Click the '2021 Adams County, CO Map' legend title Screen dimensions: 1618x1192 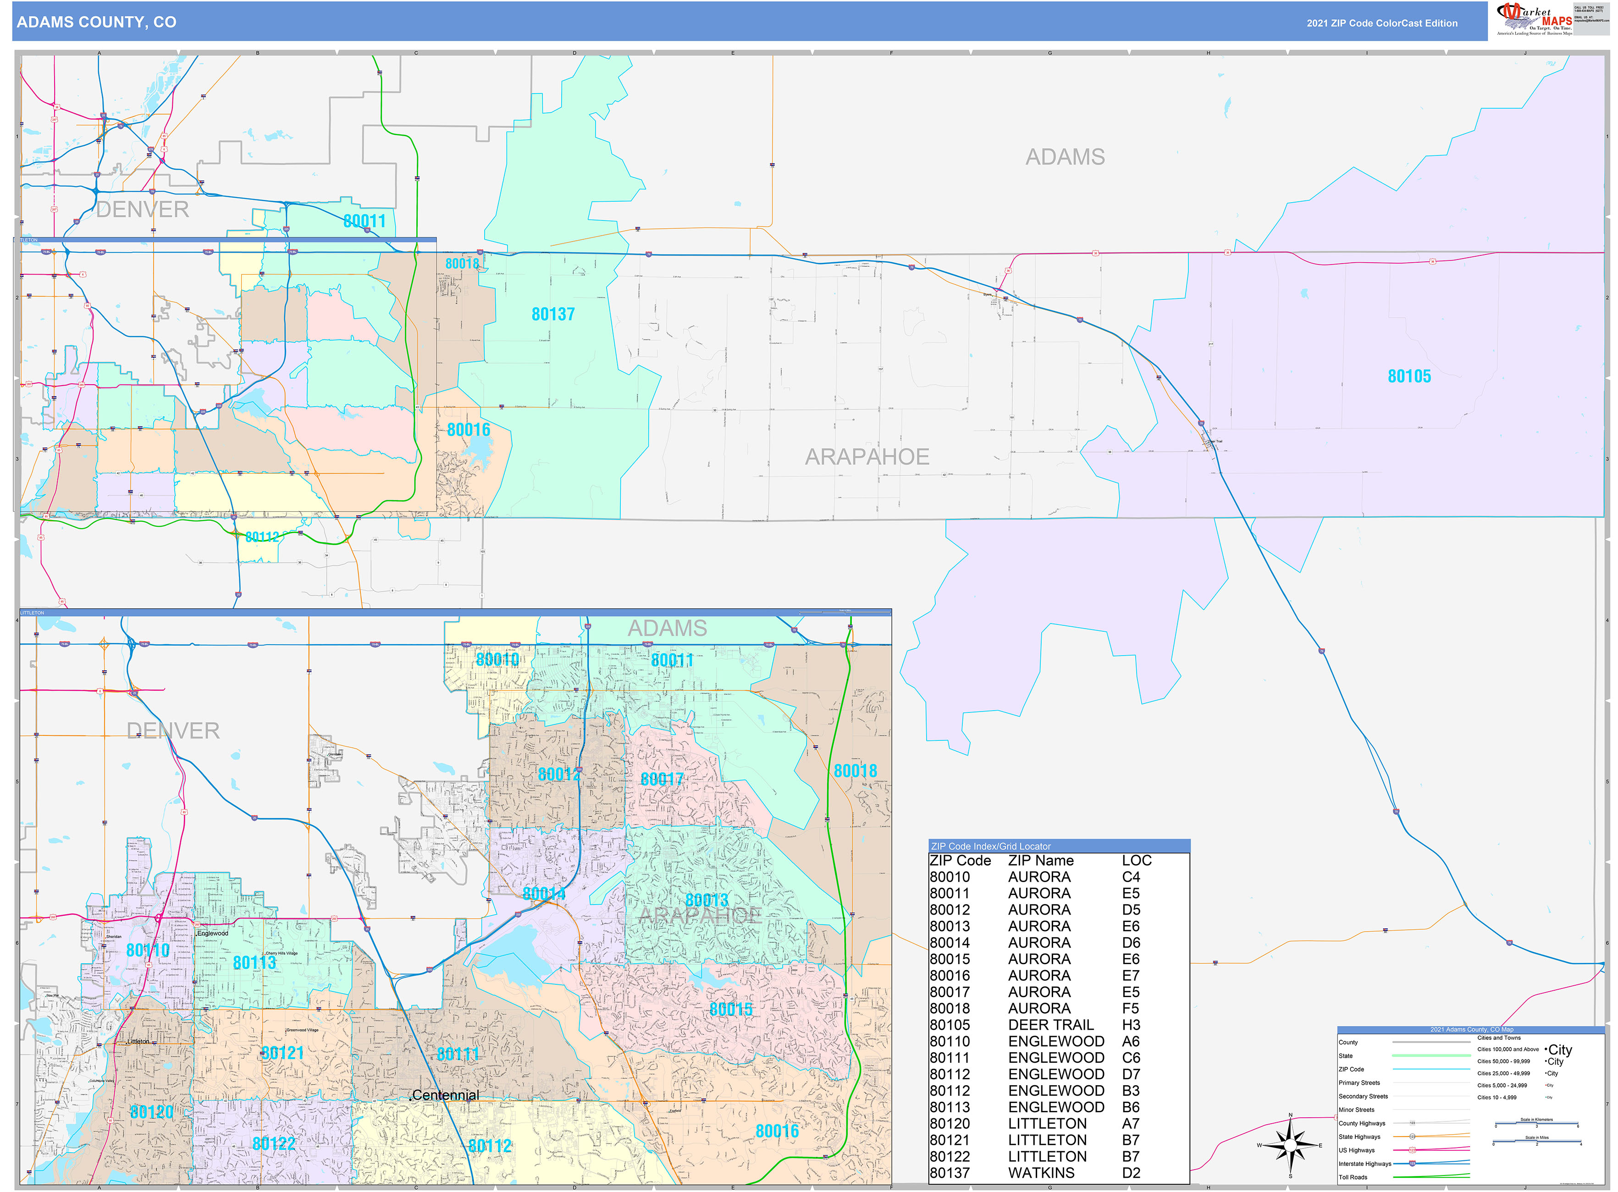tap(1471, 1030)
